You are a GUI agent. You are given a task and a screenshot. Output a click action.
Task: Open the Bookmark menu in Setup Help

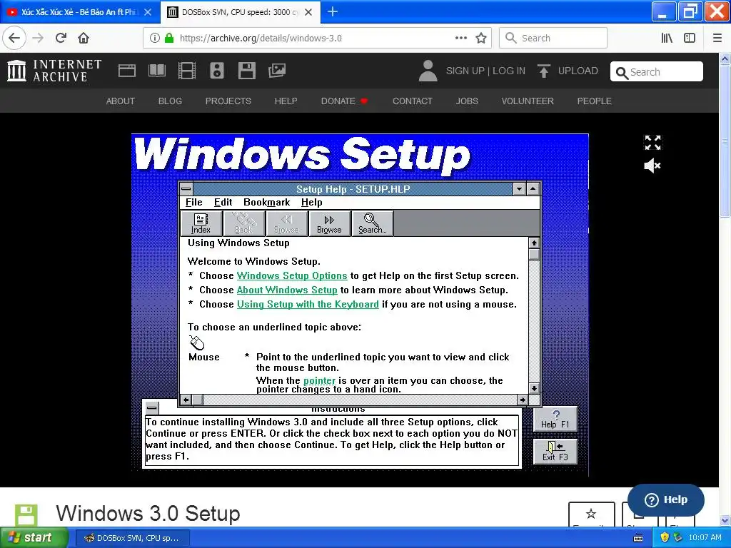point(267,202)
